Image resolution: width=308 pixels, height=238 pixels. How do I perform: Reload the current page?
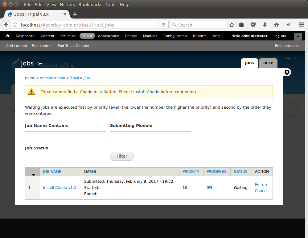(163, 25)
